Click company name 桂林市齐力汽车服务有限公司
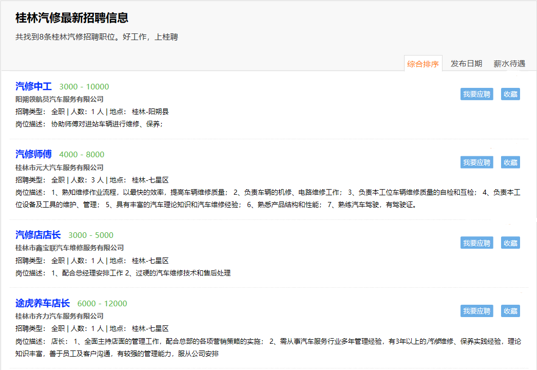The image size is (537, 370). pyautogui.click(x=59, y=316)
